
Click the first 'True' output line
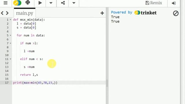point(115,17)
